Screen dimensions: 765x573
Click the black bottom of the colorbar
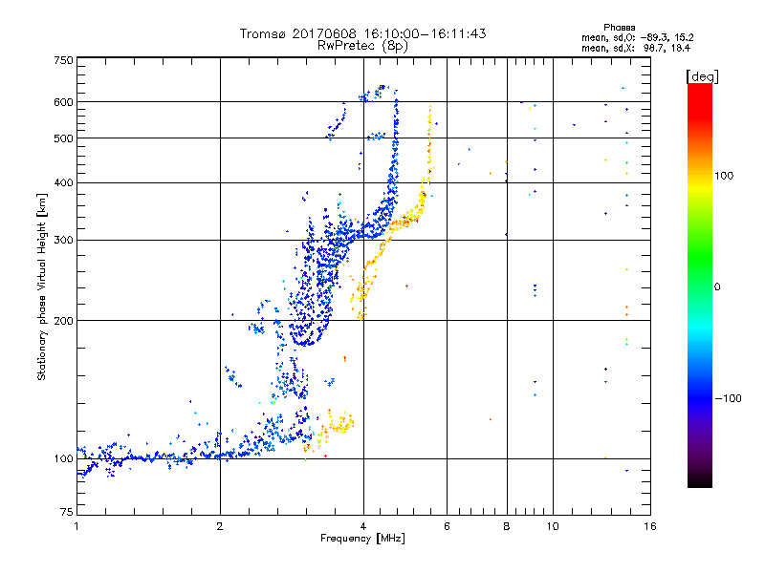tap(700, 480)
